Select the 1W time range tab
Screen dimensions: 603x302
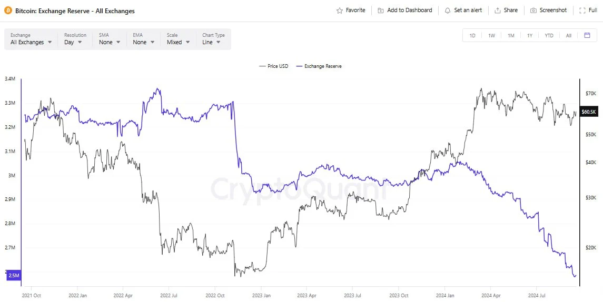pyautogui.click(x=491, y=35)
